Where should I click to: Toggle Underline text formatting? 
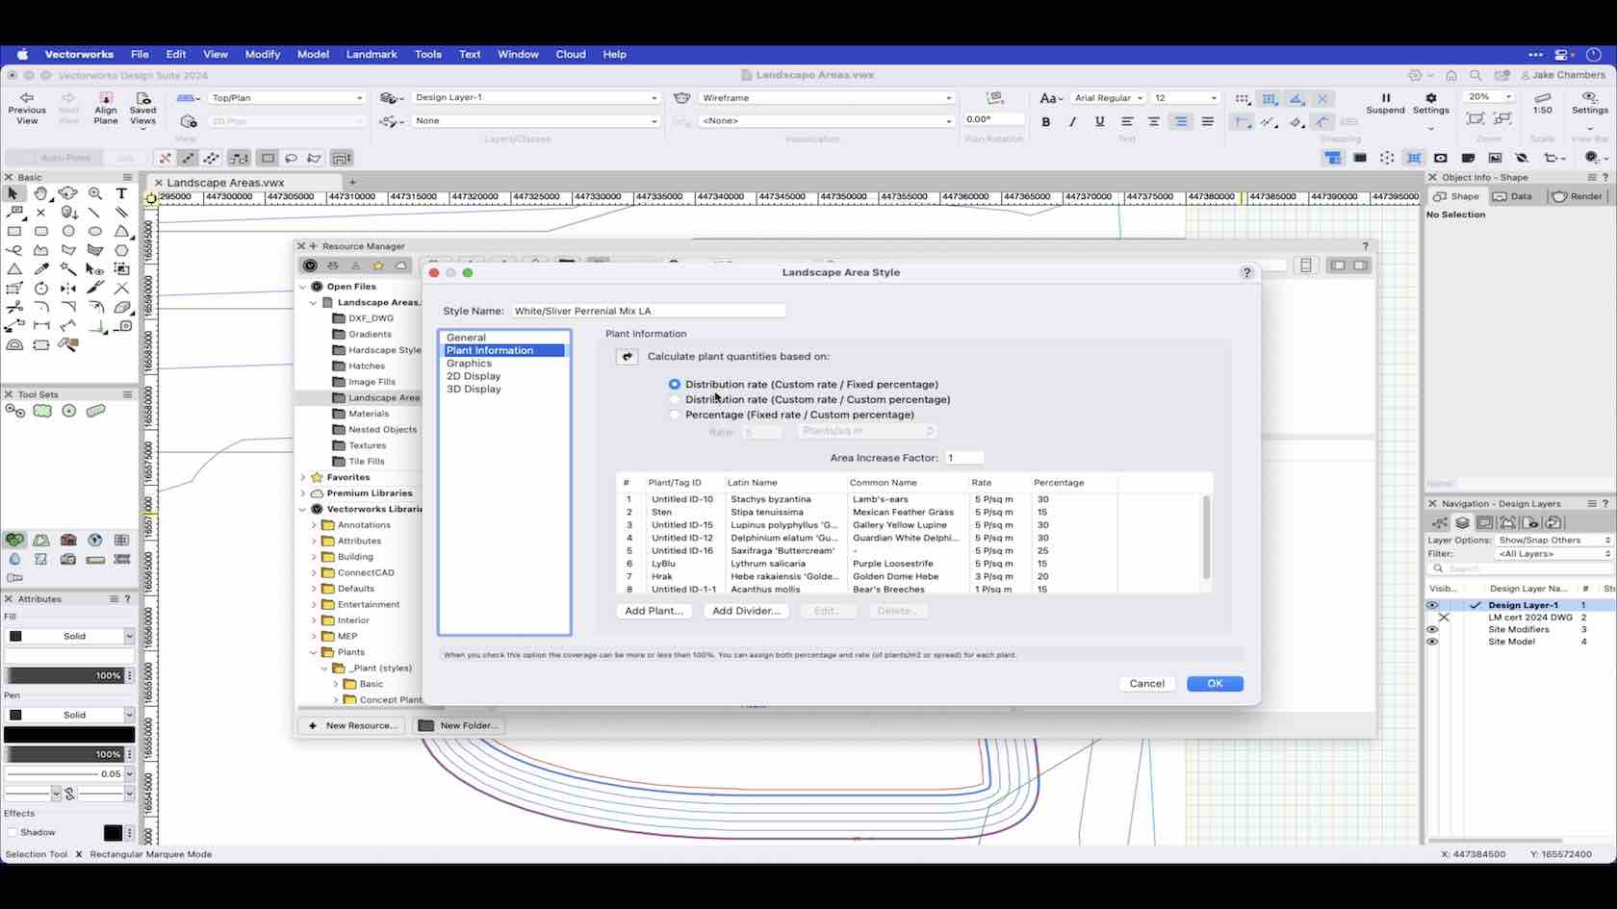[1099, 122]
